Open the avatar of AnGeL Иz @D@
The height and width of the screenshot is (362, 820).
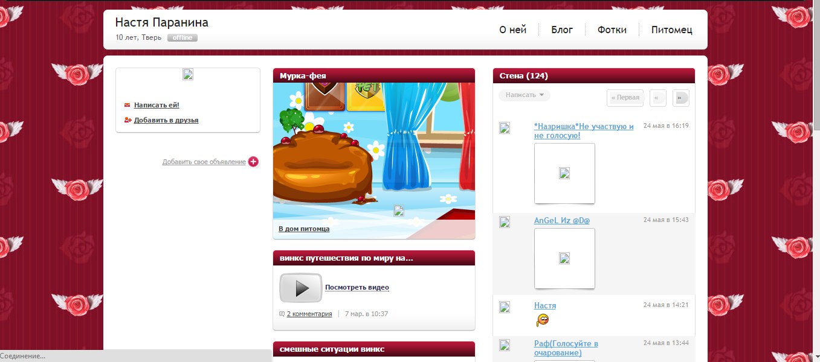click(505, 222)
